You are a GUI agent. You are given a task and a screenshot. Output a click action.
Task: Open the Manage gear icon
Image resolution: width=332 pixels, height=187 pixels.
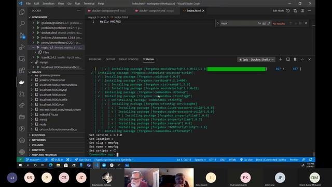tap(22, 152)
